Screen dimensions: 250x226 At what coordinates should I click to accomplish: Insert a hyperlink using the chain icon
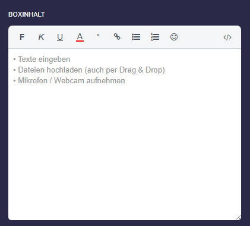(117, 37)
